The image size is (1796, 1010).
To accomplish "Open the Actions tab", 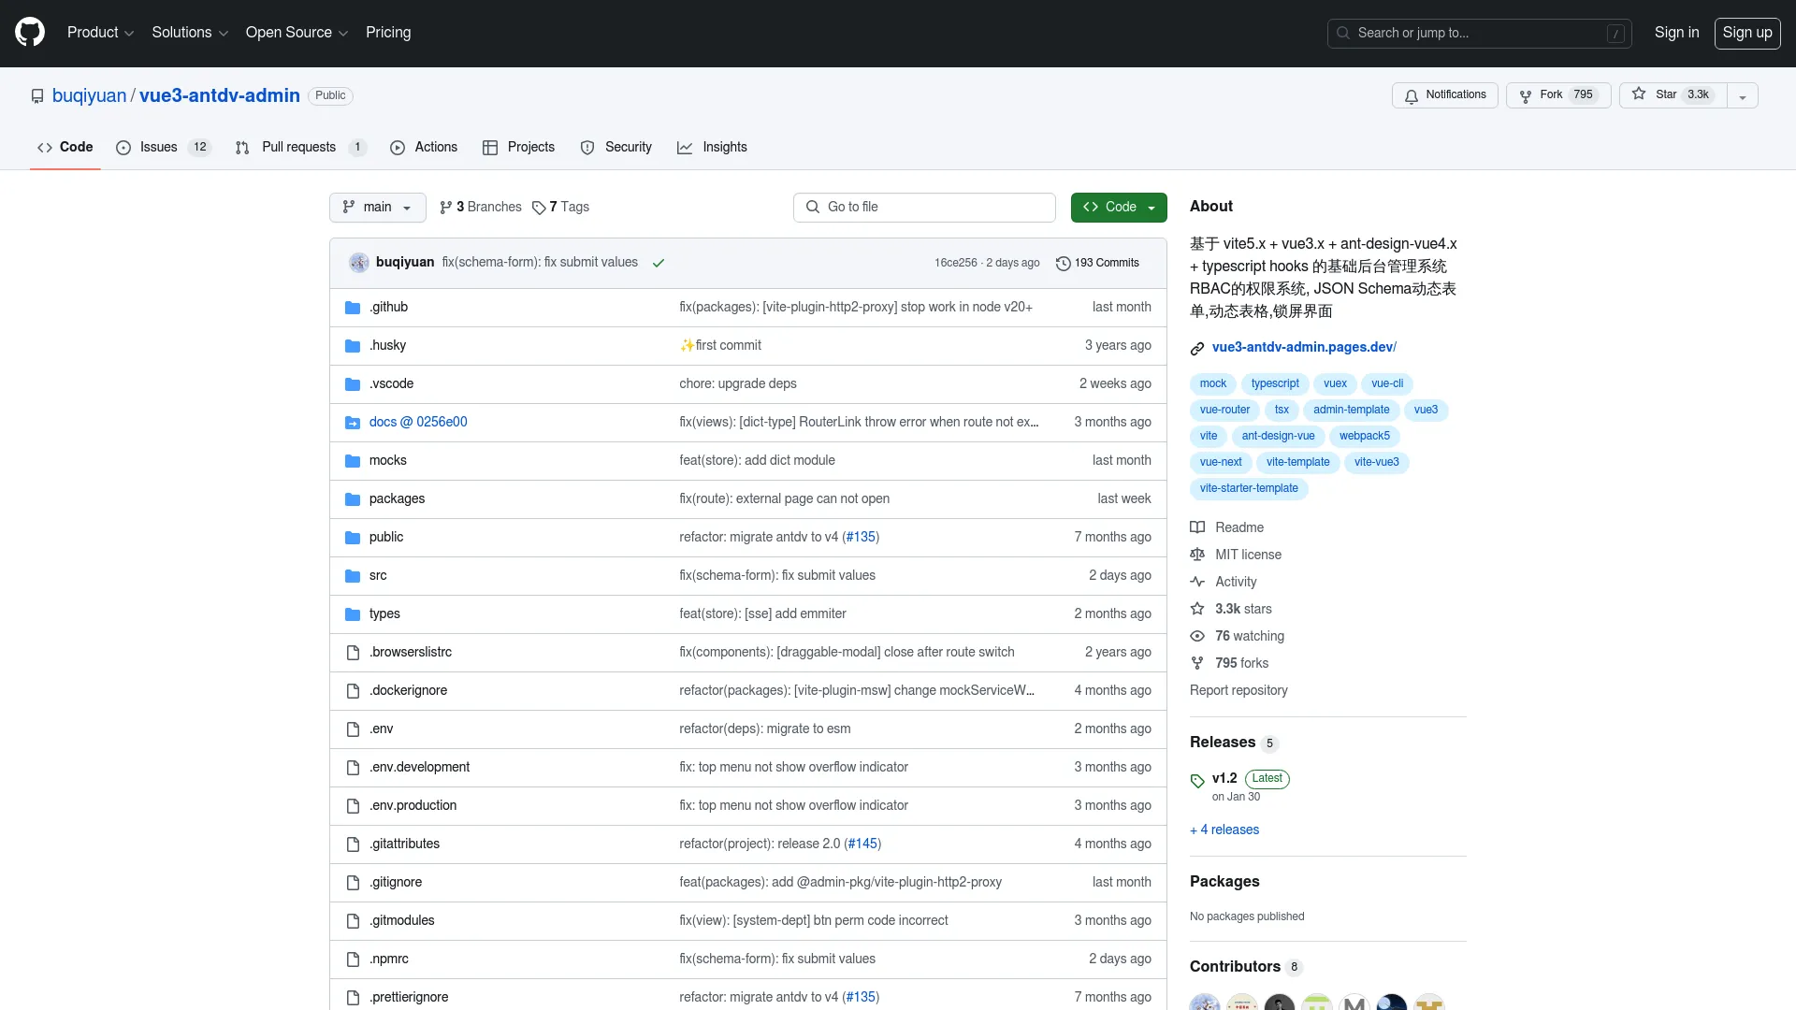I will click(x=424, y=148).
